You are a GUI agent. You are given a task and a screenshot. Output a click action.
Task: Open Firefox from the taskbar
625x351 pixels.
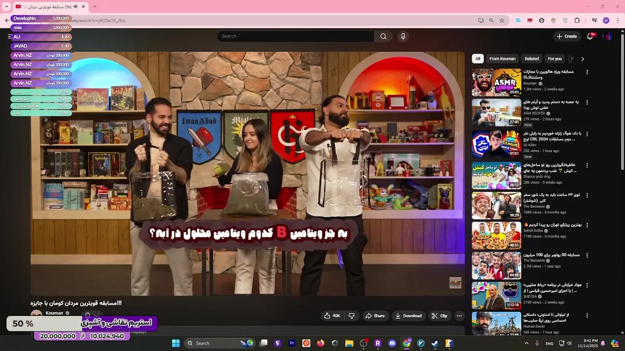[x=320, y=343]
